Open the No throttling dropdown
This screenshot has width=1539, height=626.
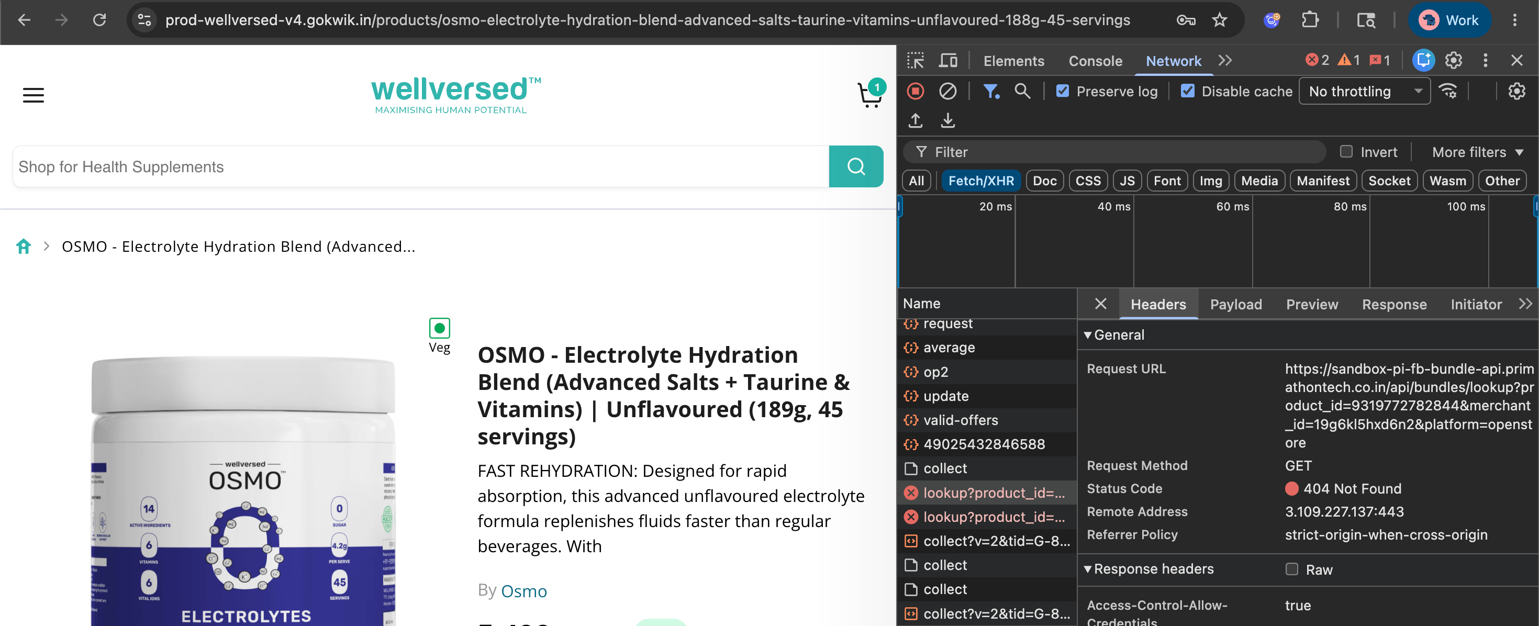[1364, 92]
